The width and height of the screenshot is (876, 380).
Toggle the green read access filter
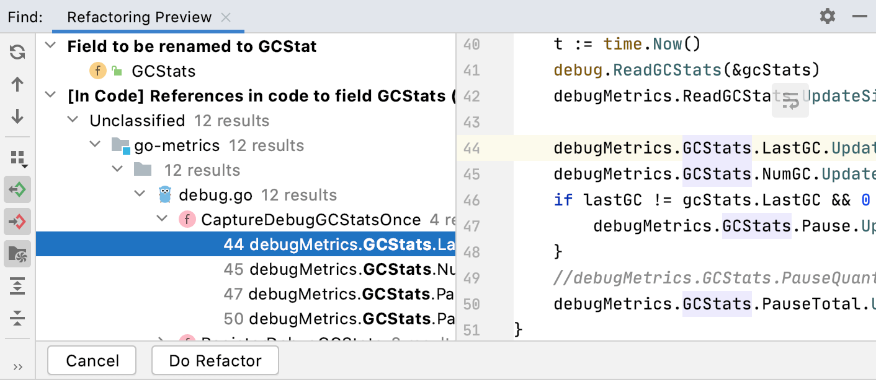click(x=17, y=190)
